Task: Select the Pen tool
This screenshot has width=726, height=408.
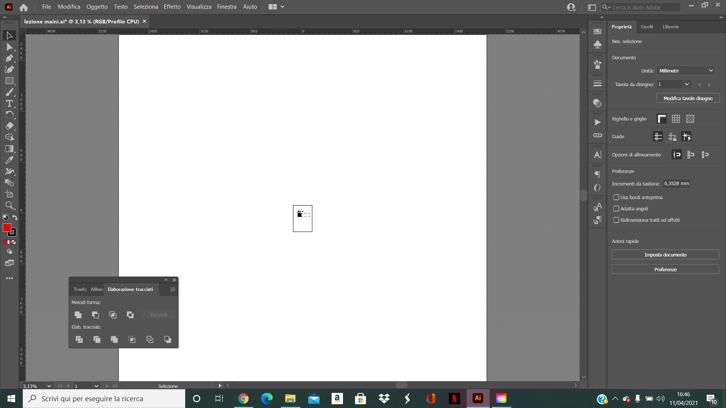Action: coord(9,58)
